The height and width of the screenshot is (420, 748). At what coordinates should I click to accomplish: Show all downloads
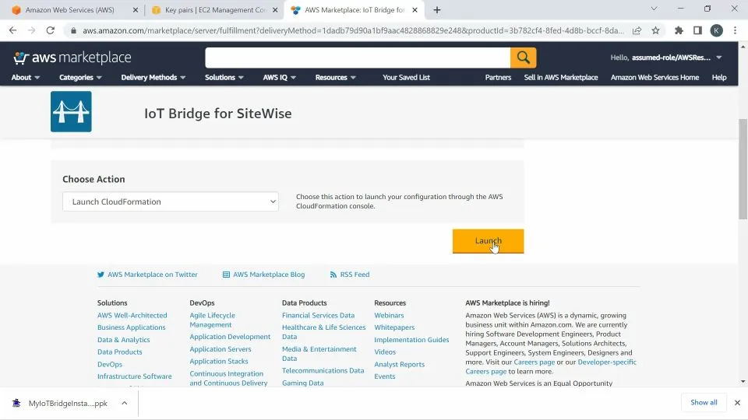click(704, 402)
